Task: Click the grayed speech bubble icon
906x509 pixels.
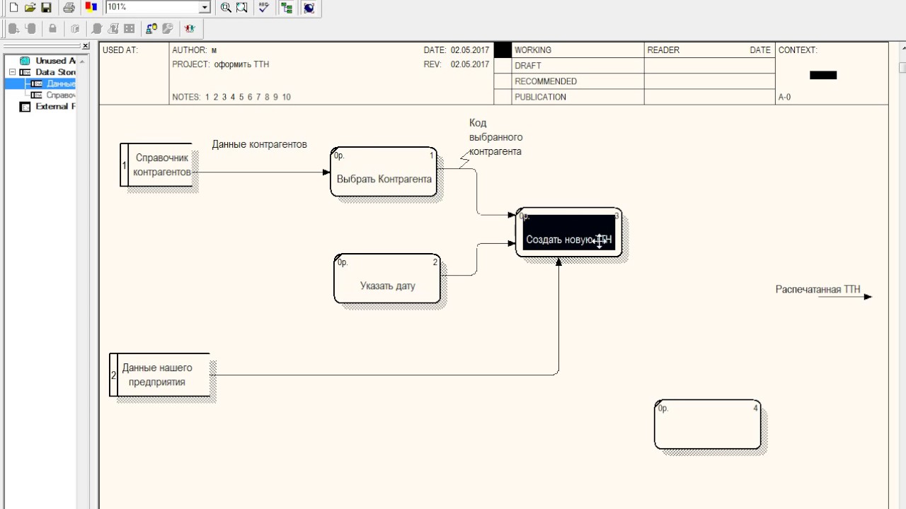Action: click(x=97, y=28)
